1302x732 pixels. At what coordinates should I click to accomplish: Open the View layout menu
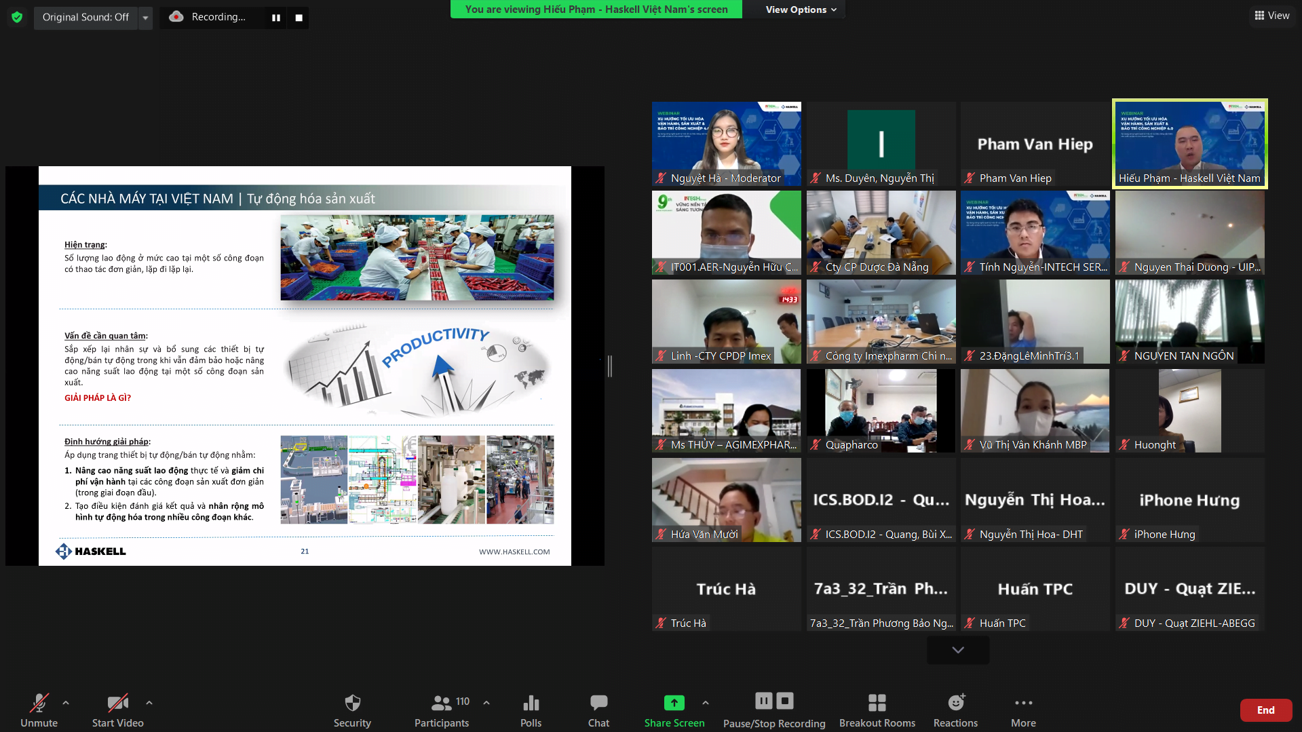click(x=1272, y=16)
